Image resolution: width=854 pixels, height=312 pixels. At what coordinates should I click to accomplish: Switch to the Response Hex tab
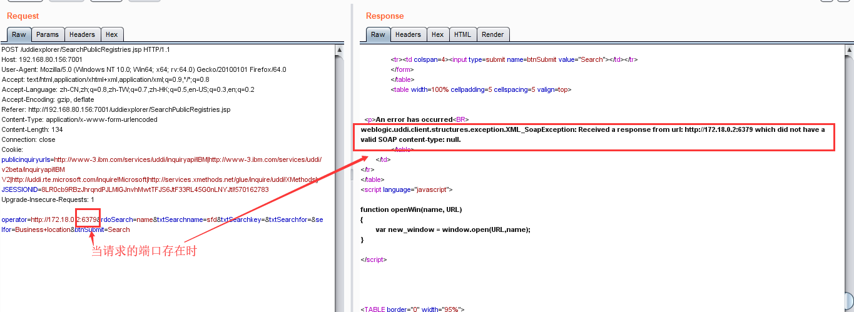tap(437, 34)
